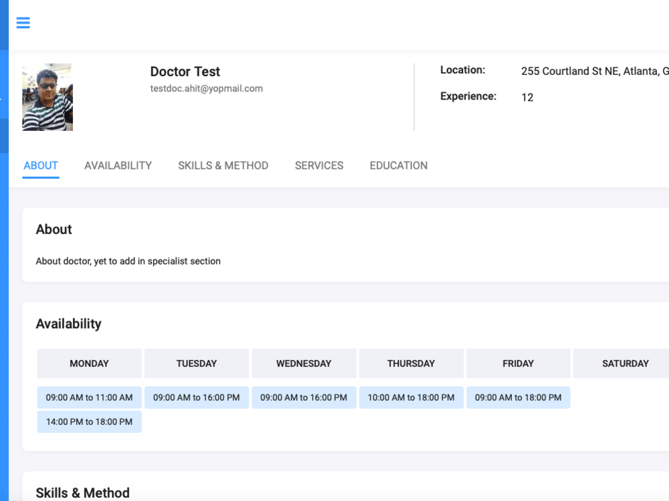Click the WEDNESDAY column header

click(x=304, y=363)
